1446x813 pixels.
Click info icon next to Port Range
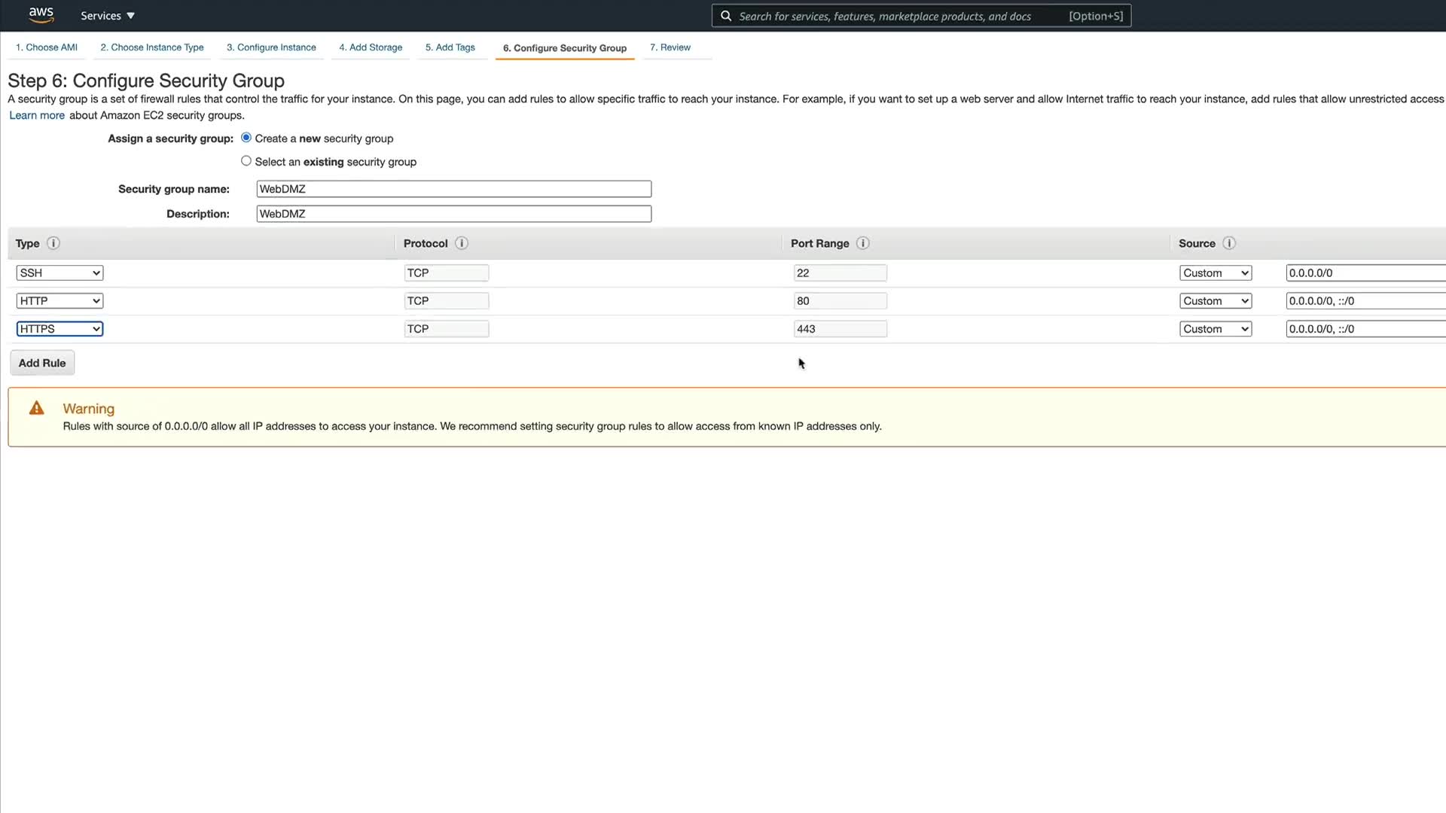pyautogui.click(x=863, y=243)
